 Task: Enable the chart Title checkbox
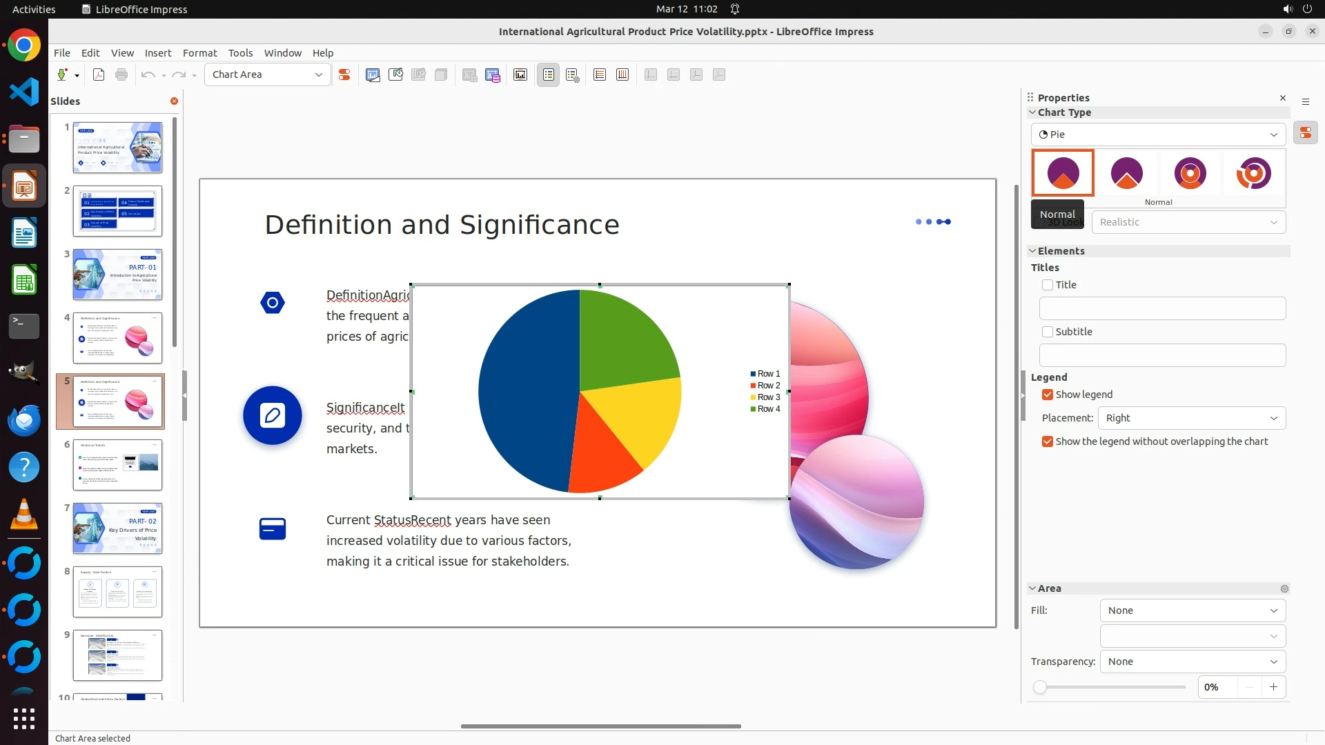coord(1048,285)
